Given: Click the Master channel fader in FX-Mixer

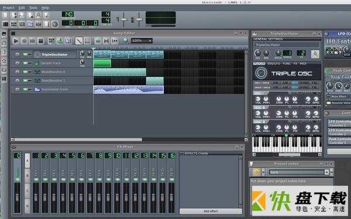Looking at the screenshot, I should tap(17, 198).
